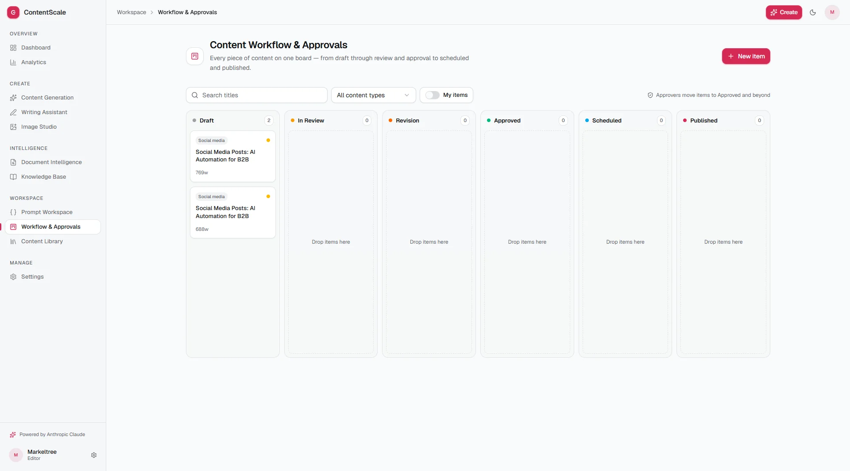Open Document Intelligence
Viewport: 850px width, 471px height.
53,162
